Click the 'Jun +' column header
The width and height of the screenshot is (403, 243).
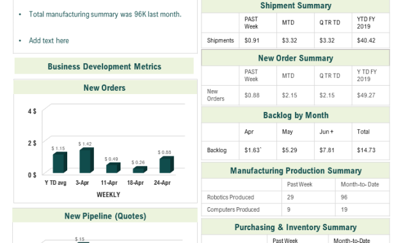(326, 132)
